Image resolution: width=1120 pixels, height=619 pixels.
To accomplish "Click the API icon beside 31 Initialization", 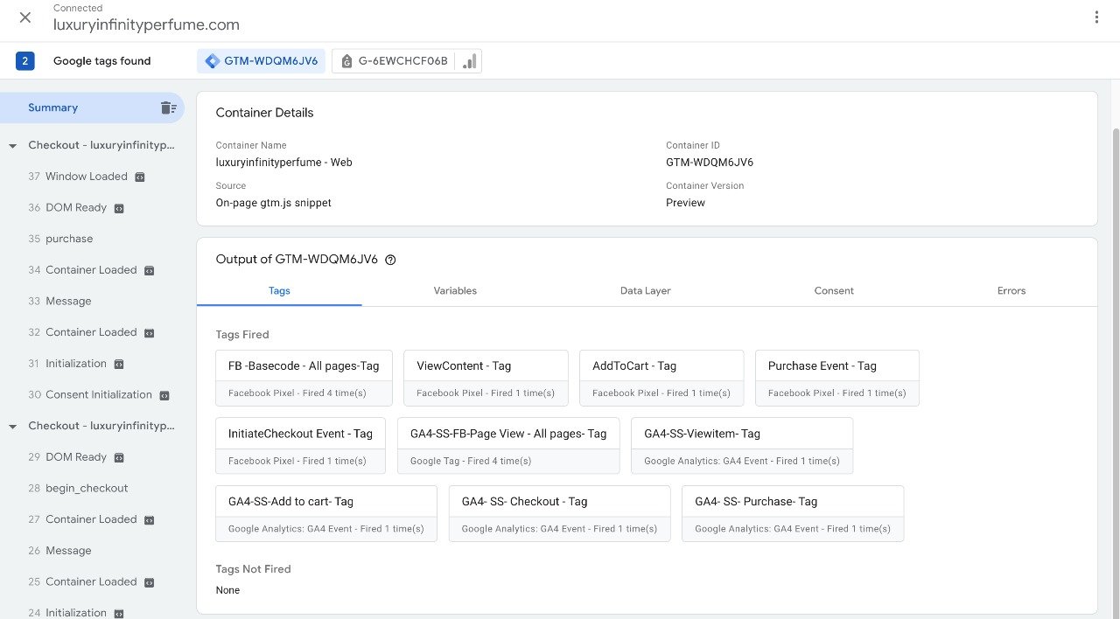I will click(x=119, y=364).
